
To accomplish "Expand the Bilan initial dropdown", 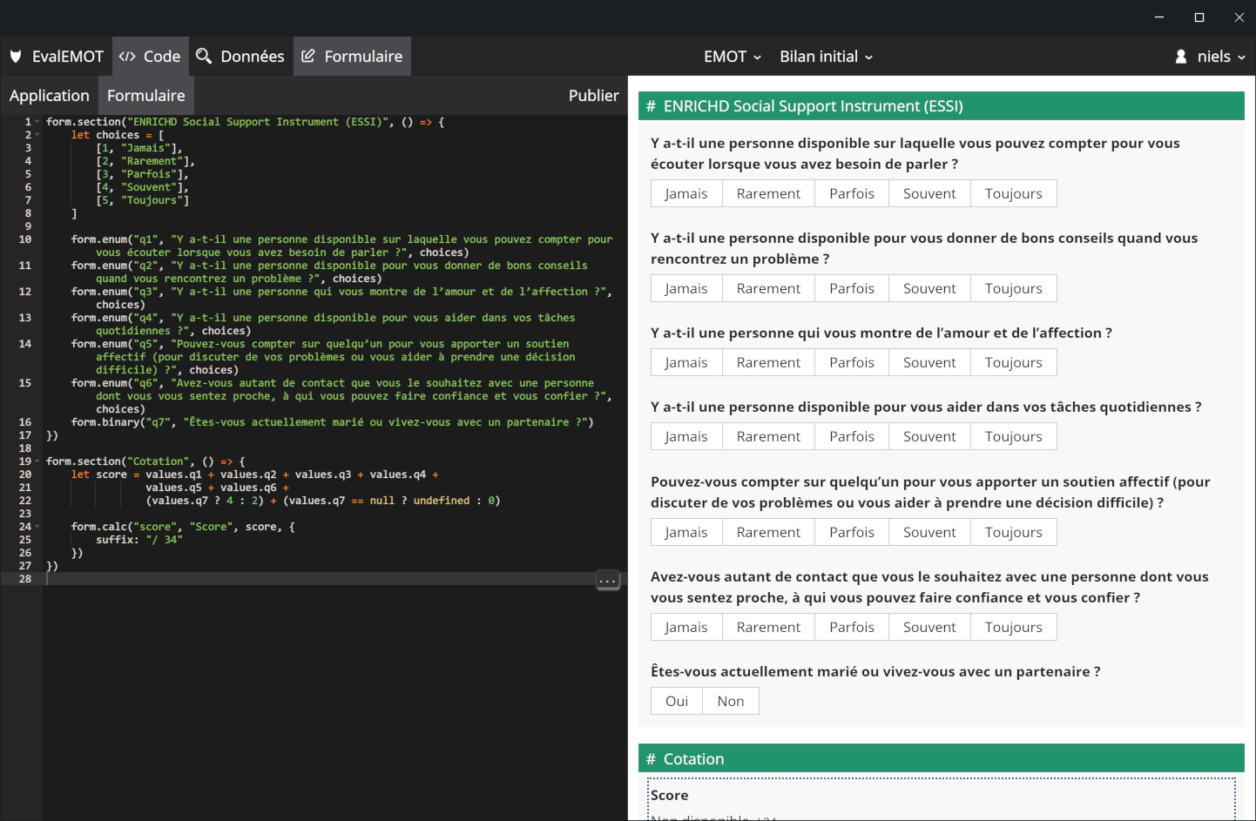I will [826, 57].
